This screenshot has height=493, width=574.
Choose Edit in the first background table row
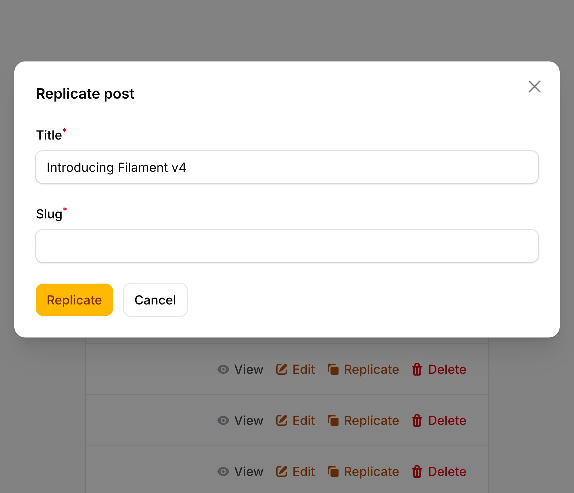[295, 369]
